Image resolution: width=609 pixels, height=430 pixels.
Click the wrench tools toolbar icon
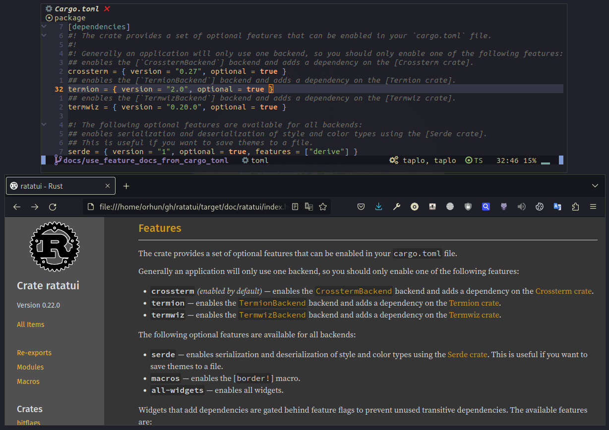397,207
